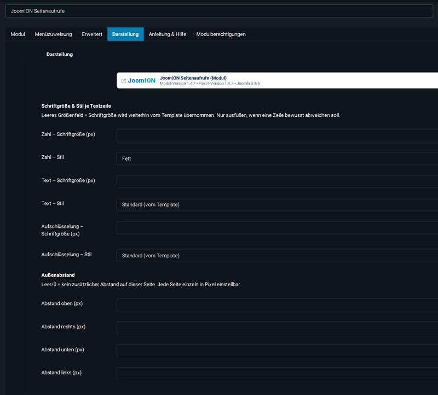Focus the Text – Schriftgröße (px) field

tap(277, 181)
